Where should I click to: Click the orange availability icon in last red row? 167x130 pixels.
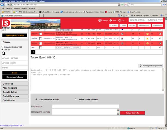coord(147,43)
